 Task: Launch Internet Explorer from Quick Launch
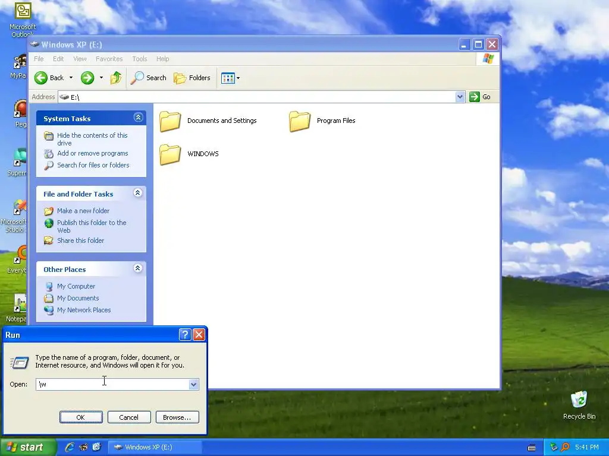(70, 447)
